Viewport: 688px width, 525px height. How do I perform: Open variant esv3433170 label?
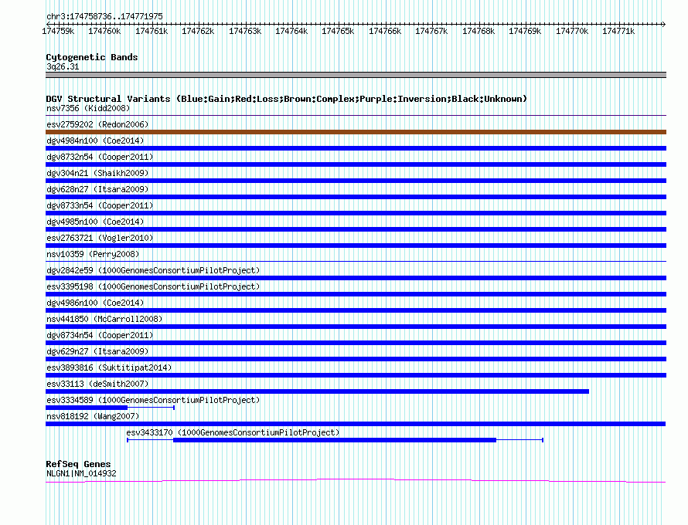(x=233, y=432)
